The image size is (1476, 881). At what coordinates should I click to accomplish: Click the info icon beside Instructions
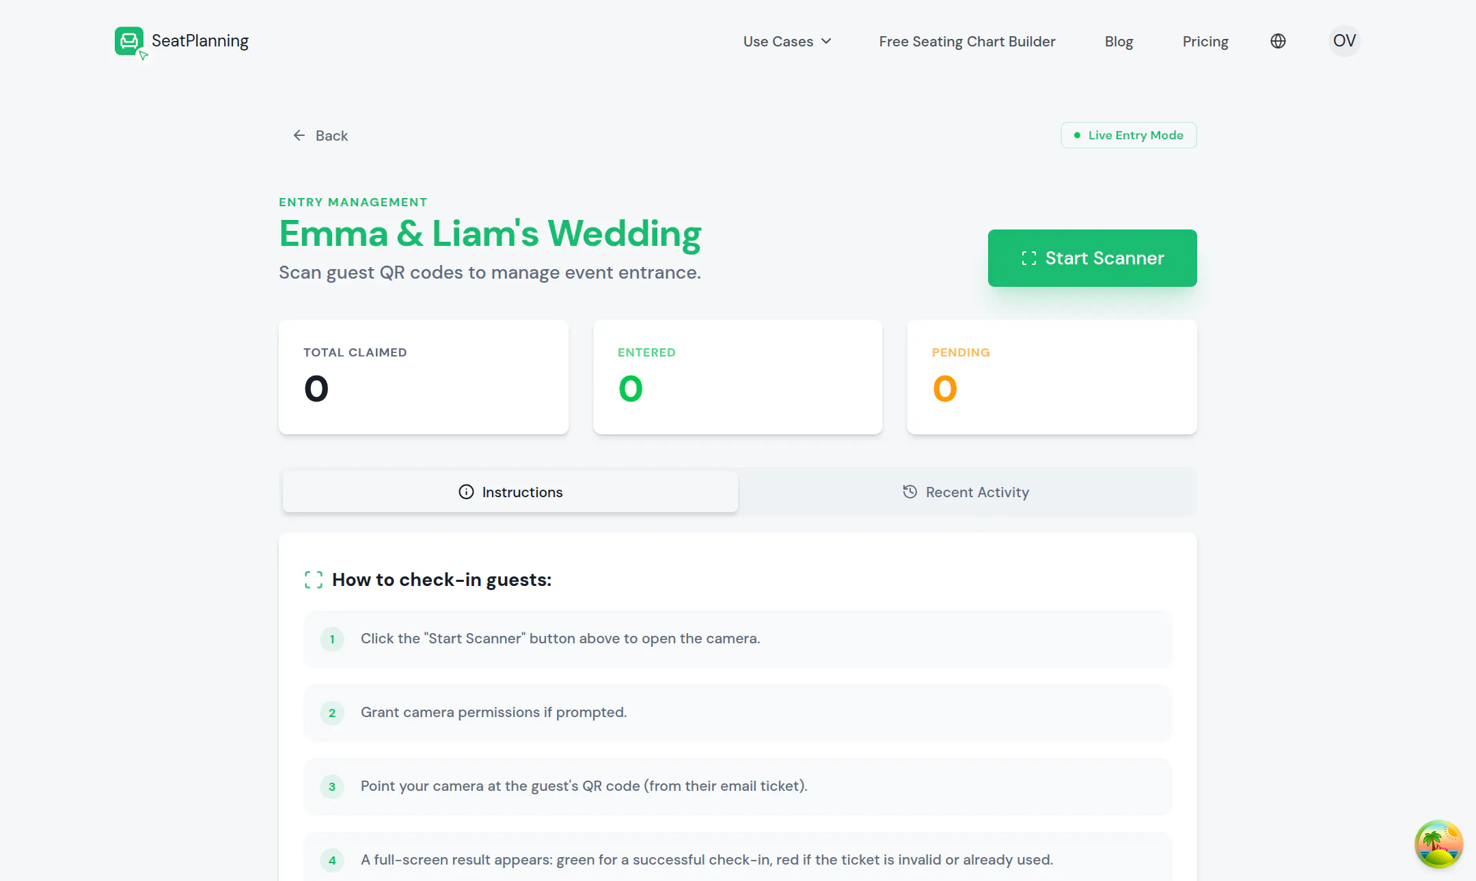click(466, 492)
